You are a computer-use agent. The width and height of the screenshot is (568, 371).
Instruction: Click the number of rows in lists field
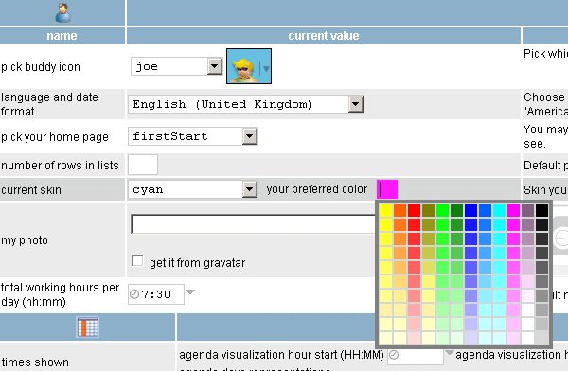tap(143, 165)
